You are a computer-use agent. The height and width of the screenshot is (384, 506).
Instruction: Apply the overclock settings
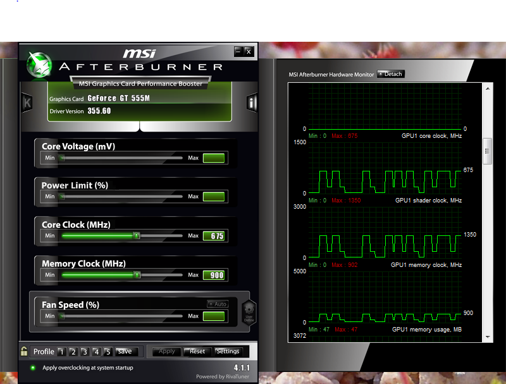(167, 351)
